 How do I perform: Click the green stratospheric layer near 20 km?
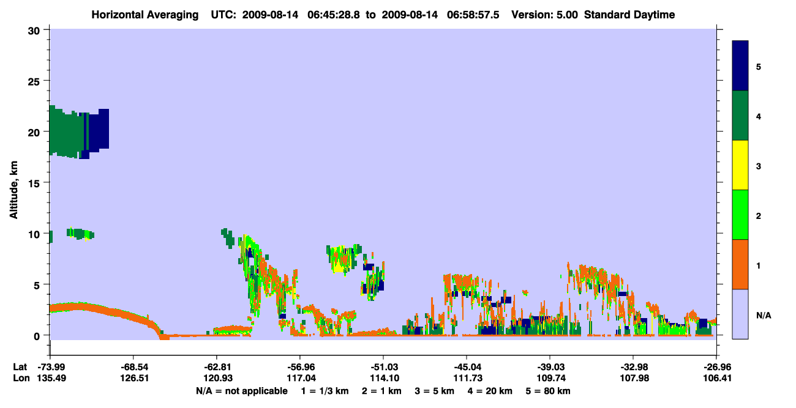66,132
